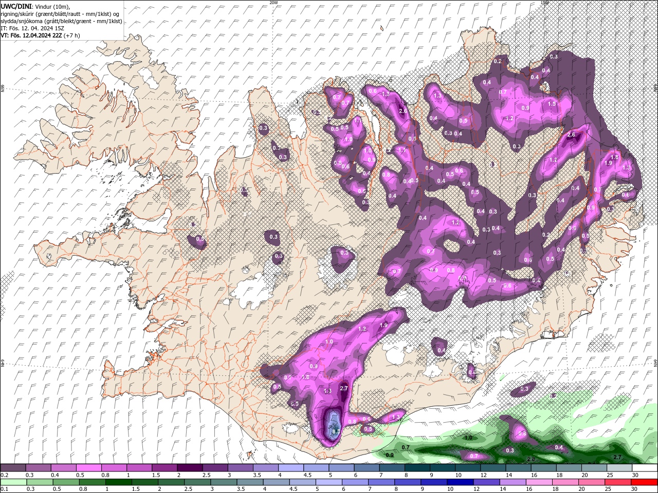The height and width of the screenshot is (493, 658).
Task: Click the 2.7 rain value at the bottom right
Action: tap(618, 457)
